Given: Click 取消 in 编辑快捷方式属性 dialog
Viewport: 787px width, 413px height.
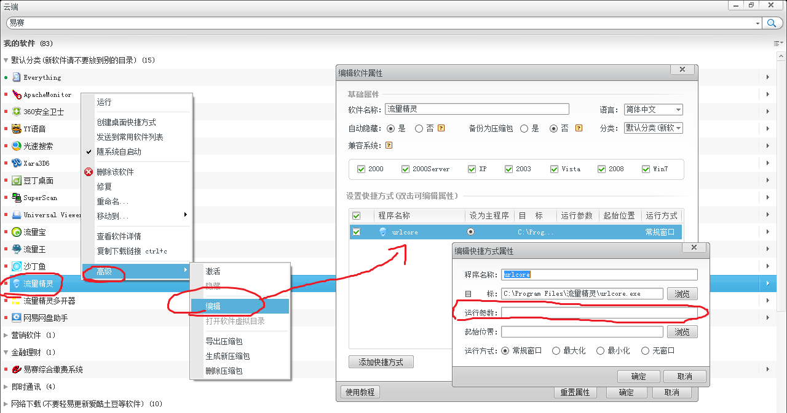Looking at the screenshot, I should pyautogui.click(x=685, y=376).
